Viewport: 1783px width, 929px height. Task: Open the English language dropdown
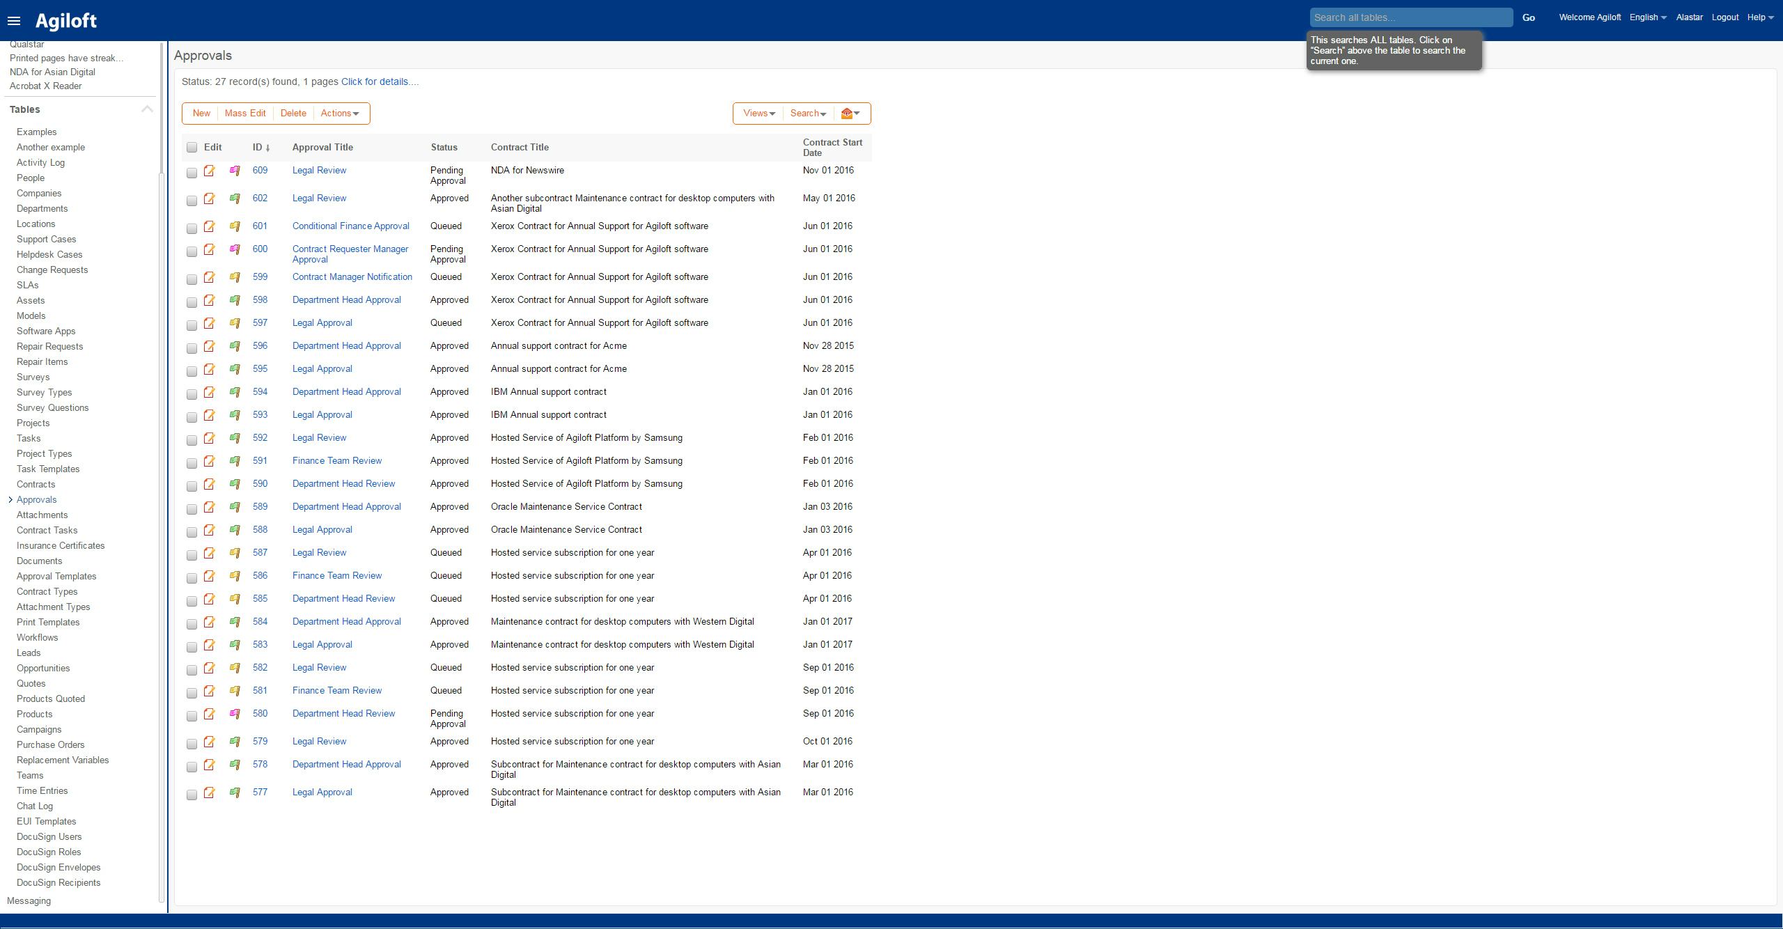coord(1646,17)
